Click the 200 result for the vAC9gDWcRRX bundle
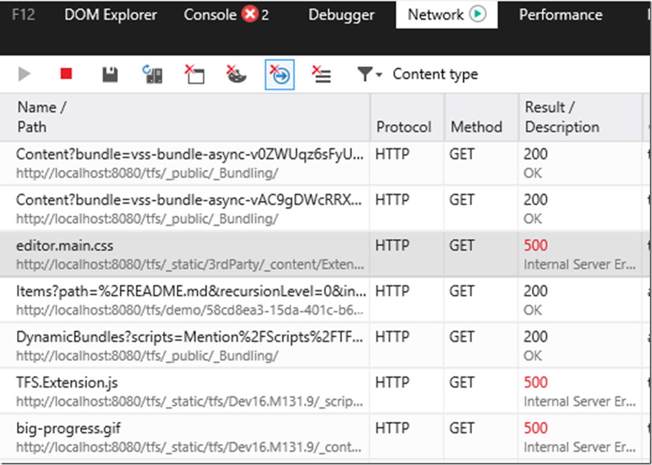This screenshot has height=465, width=652. click(536, 200)
